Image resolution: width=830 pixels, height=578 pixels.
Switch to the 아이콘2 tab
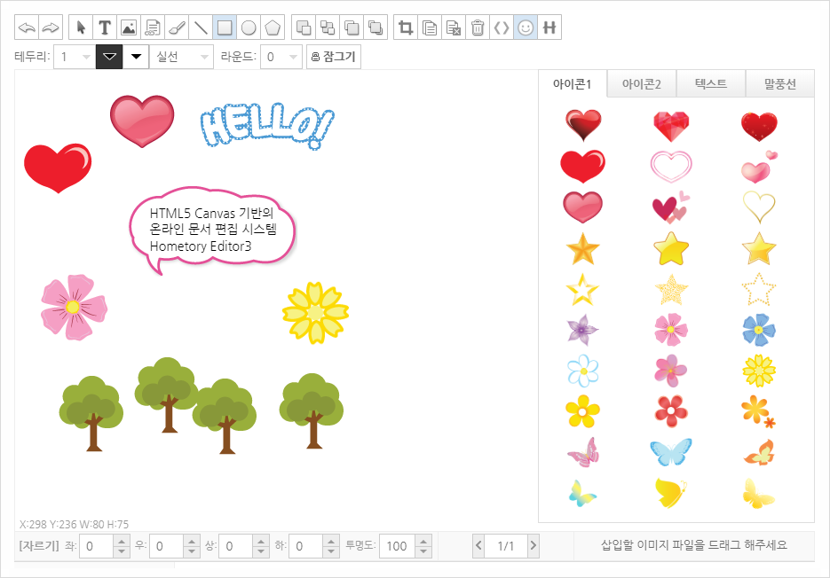pos(642,84)
